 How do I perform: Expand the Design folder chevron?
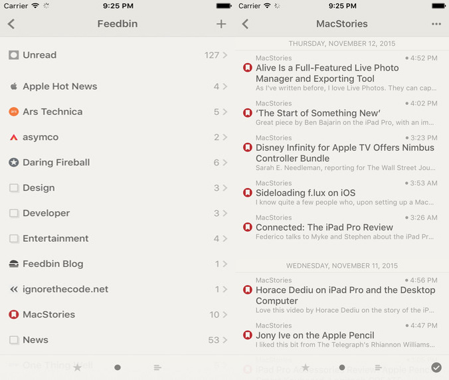(225, 188)
